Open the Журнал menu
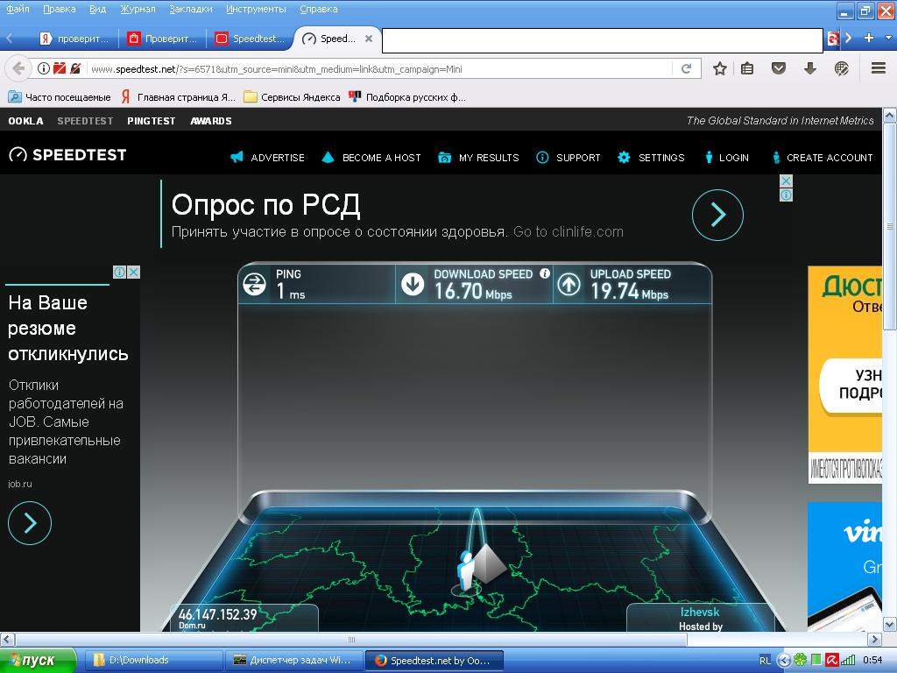The image size is (897, 673). 138,9
